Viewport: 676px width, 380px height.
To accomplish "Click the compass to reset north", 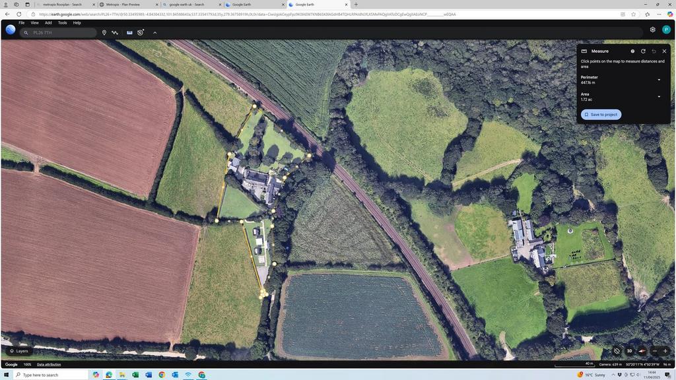I will click(642, 351).
